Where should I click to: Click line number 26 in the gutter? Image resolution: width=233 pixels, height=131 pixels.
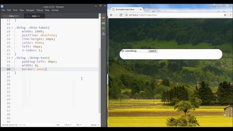click(x=8, y=69)
